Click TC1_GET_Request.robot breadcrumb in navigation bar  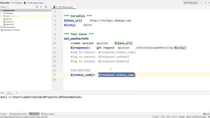click(33, 3)
